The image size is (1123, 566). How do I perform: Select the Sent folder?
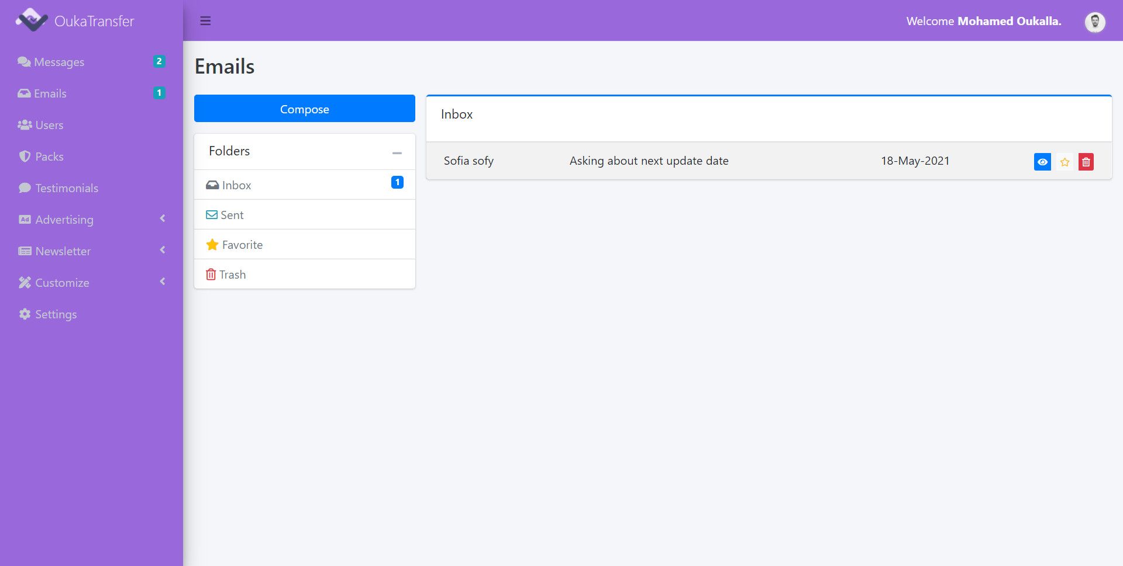coord(305,215)
